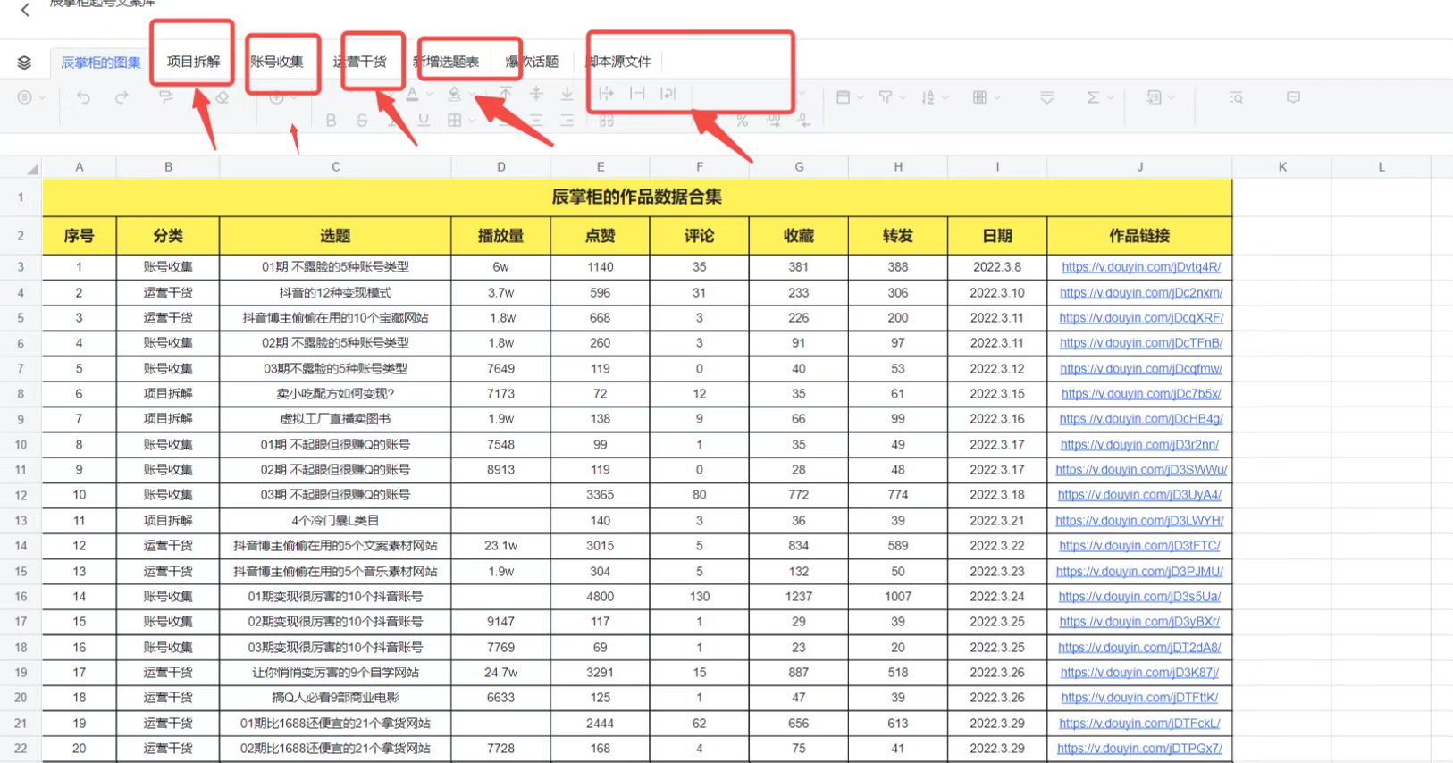Expand the conditional formatting dropdown arrow
Image resolution: width=1453 pixels, height=763 pixels.
[997, 97]
